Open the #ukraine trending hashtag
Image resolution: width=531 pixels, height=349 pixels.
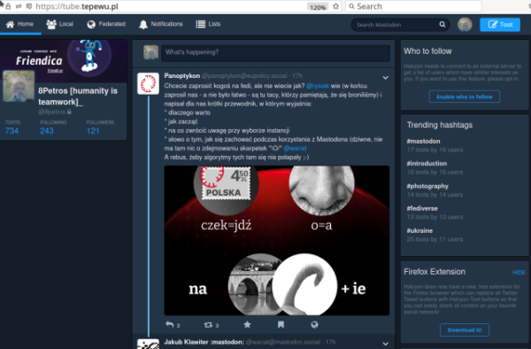point(419,230)
